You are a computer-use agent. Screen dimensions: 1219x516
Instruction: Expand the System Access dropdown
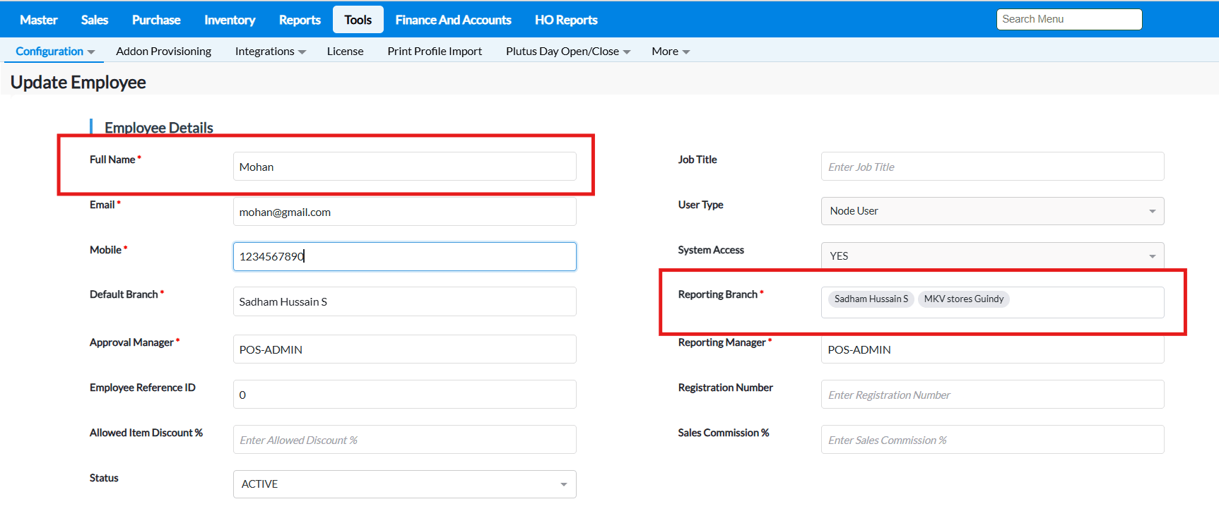(x=991, y=256)
